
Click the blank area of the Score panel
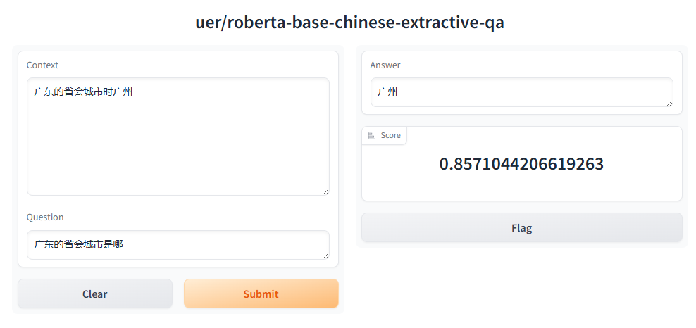coord(521,189)
